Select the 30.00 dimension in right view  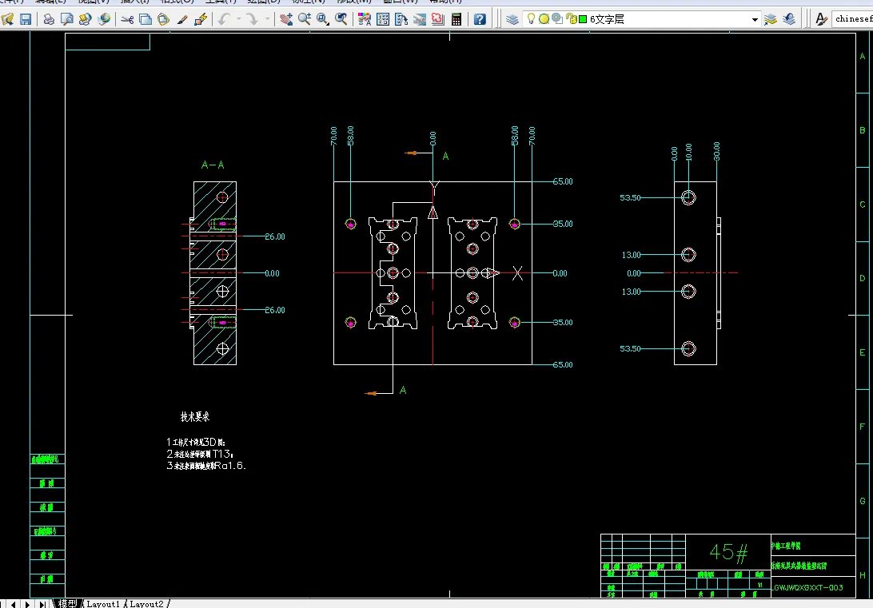(716, 151)
